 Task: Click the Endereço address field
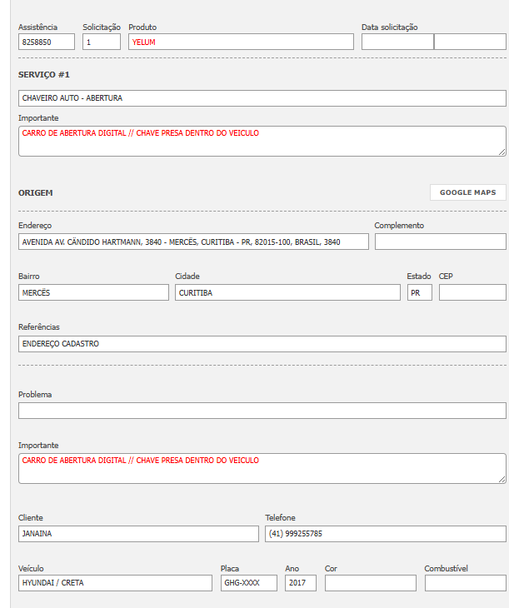193,242
